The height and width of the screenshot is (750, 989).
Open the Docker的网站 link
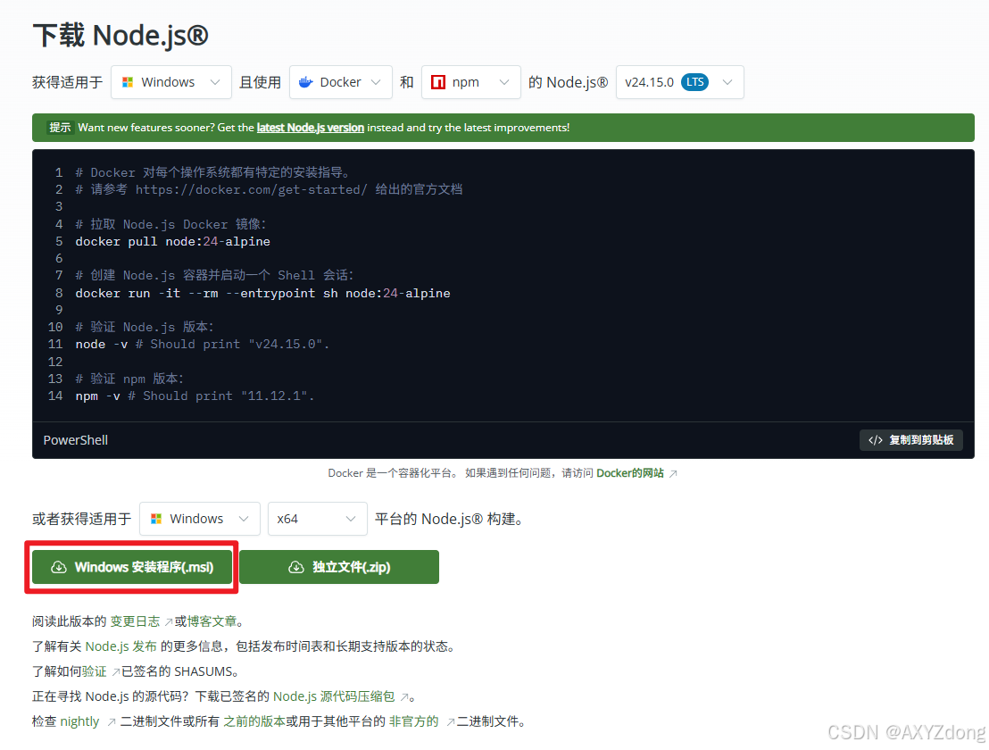(629, 473)
